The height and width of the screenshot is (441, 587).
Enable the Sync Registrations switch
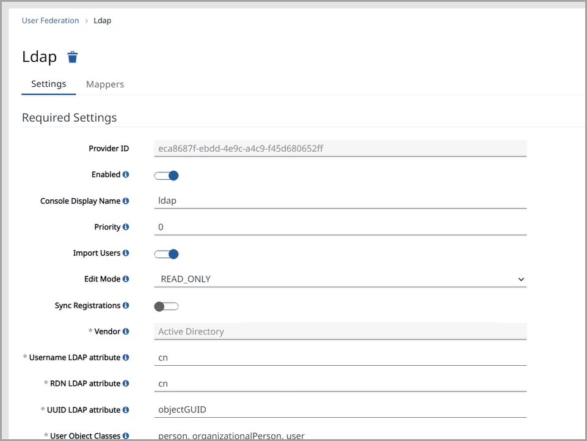point(166,306)
